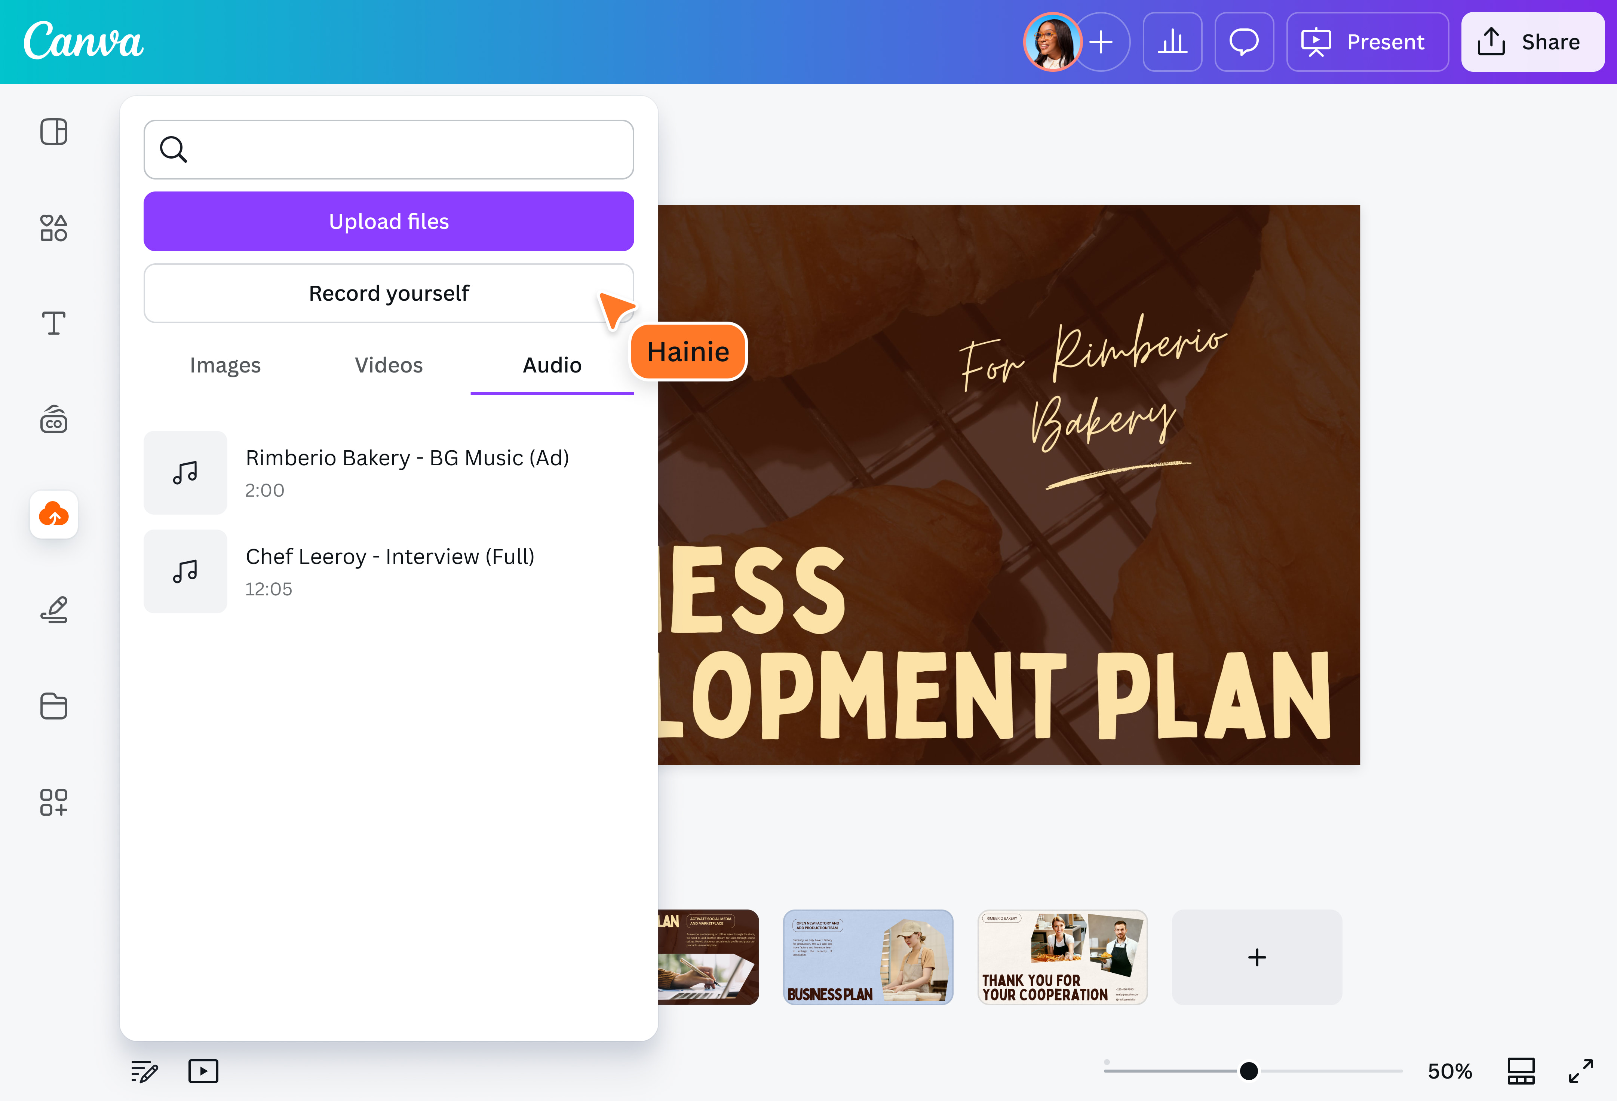Screen dimensions: 1617x1101
Task: Select the Uploads panel icon
Action: click(53, 514)
